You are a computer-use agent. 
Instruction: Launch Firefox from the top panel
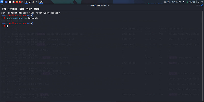17,2
